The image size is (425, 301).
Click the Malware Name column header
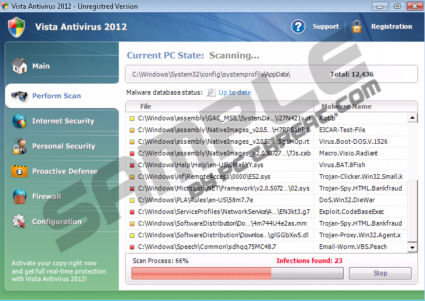click(365, 106)
